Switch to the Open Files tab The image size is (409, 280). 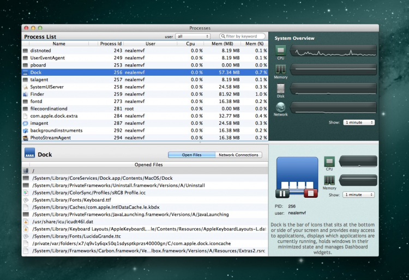pyautogui.click(x=191, y=155)
